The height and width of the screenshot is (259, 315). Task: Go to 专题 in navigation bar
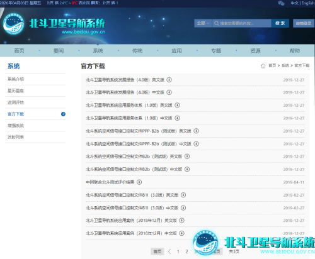click(216, 50)
